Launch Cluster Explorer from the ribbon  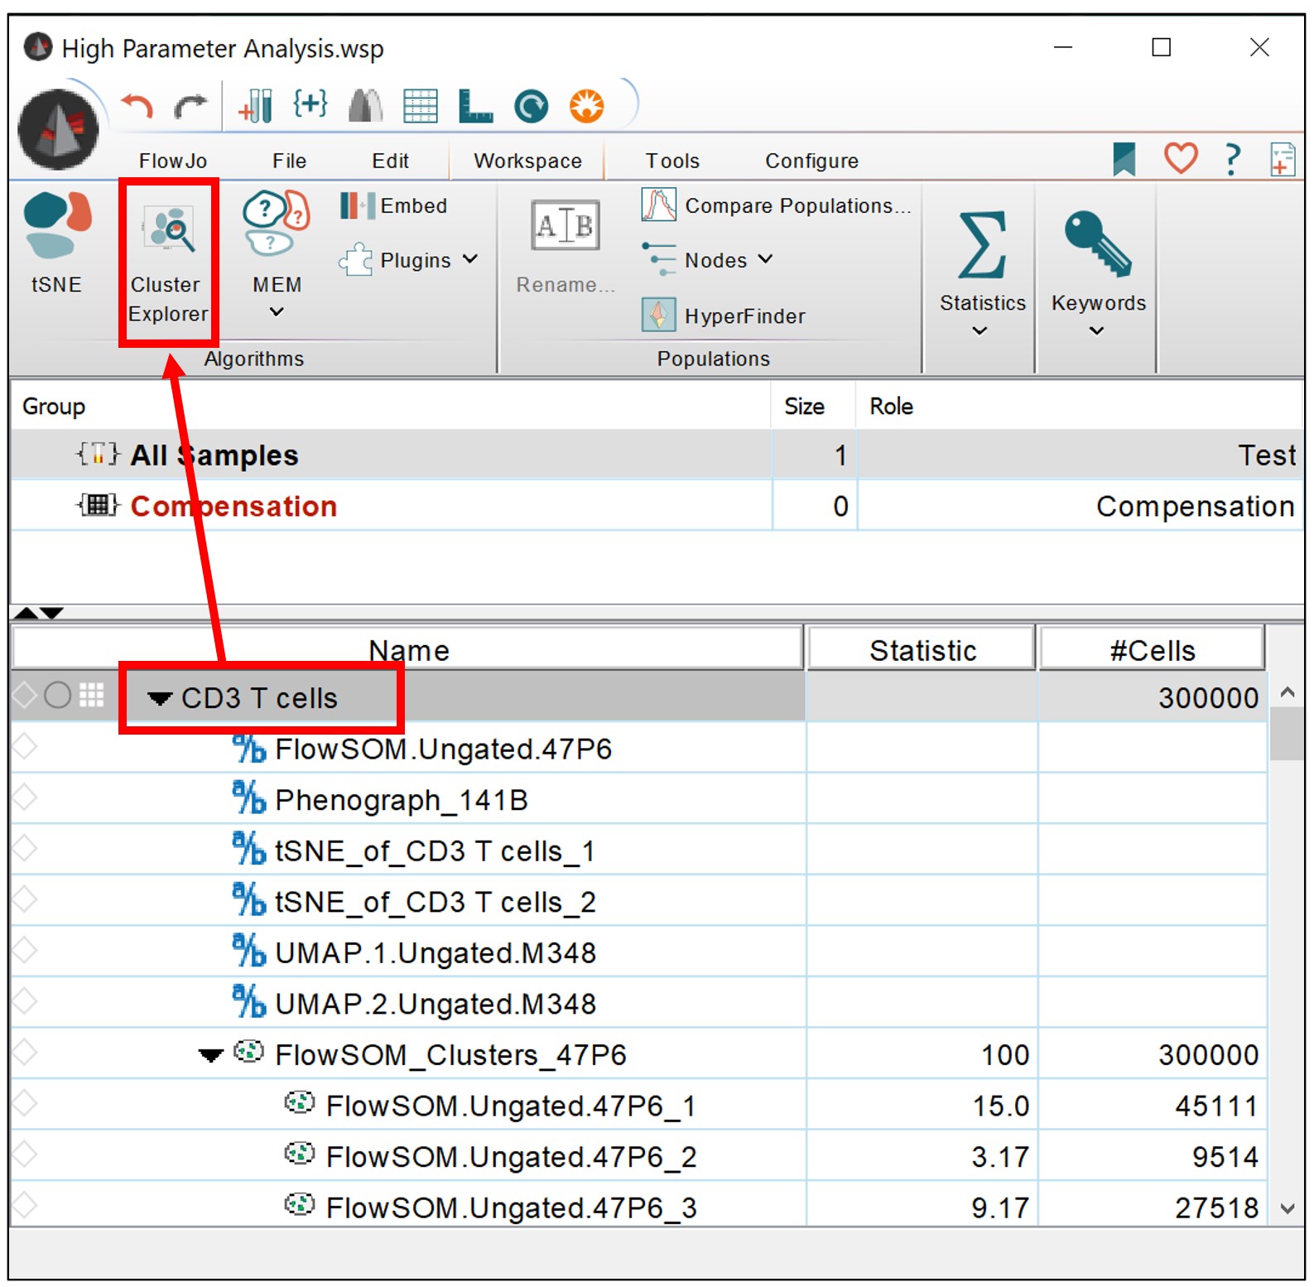click(168, 259)
